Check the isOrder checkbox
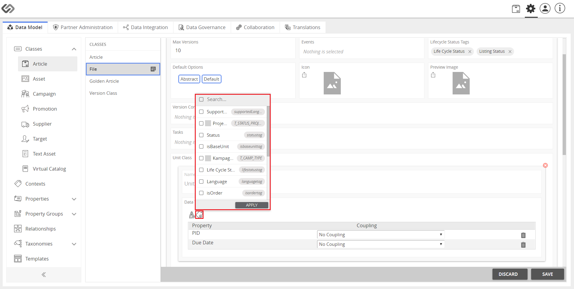The width and height of the screenshot is (574, 289). 201,193
